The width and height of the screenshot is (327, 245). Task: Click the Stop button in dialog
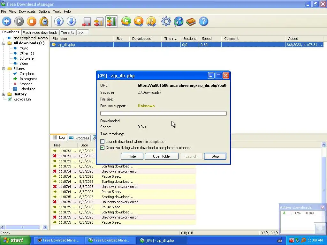(215, 156)
